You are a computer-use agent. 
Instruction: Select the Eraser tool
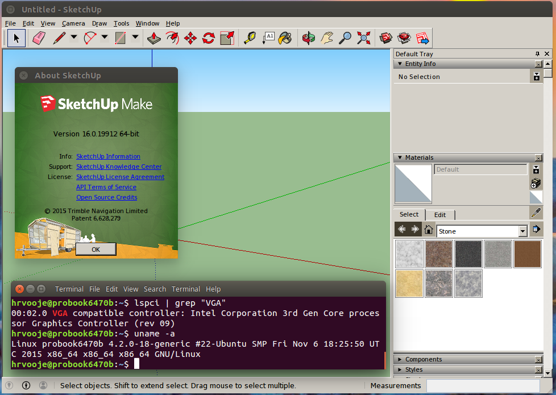click(x=39, y=38)
